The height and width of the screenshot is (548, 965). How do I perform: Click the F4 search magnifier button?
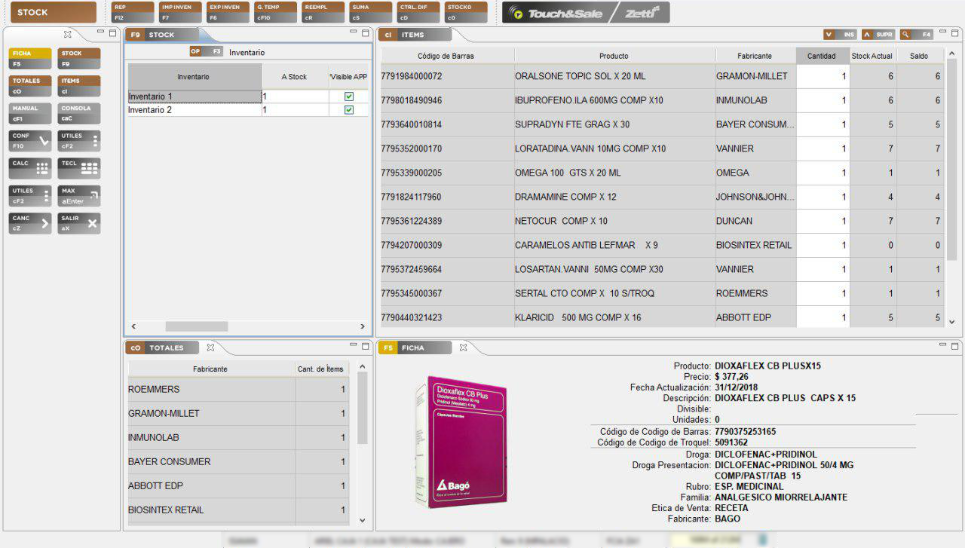(x=916, y=35)
